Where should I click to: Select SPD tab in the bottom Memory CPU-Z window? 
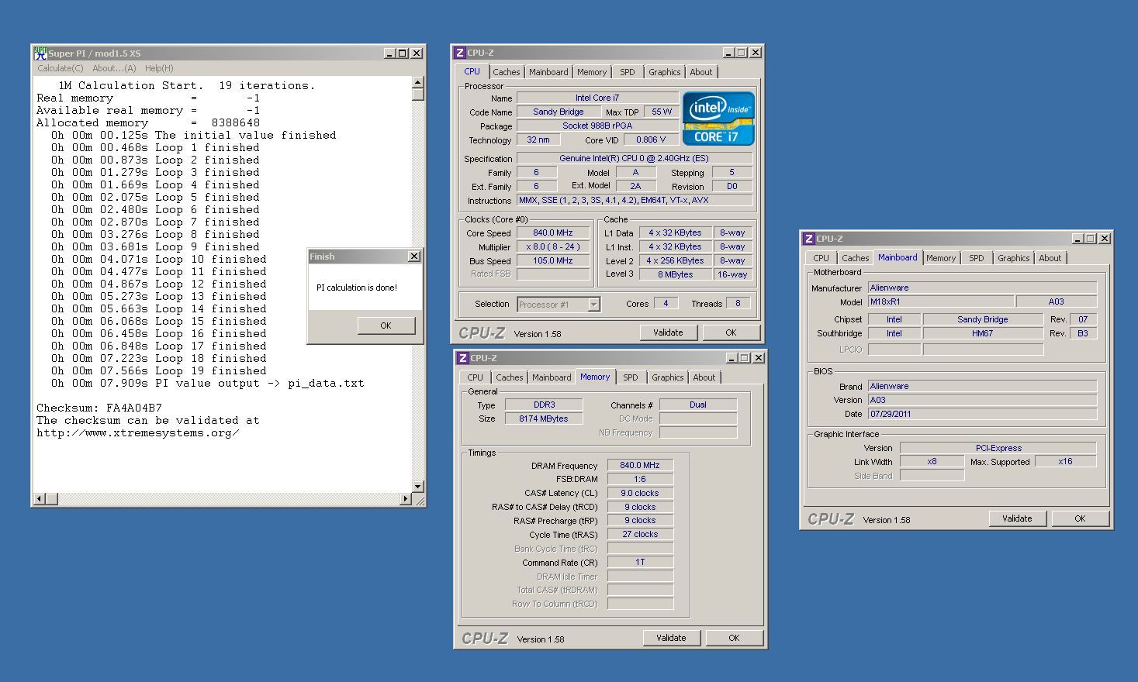631,377
